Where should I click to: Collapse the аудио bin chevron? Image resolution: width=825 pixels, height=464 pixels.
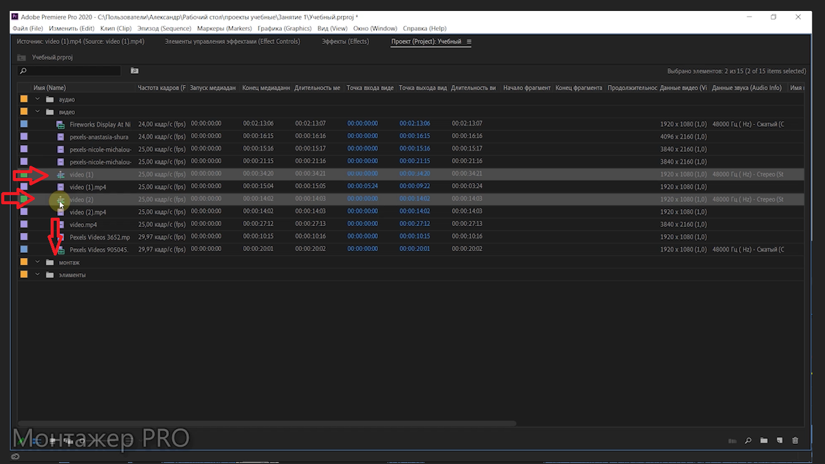pyautogui.click(x=38, y=100)
